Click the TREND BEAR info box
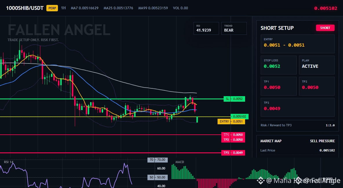343x188 pixels. tap(234, 28)
